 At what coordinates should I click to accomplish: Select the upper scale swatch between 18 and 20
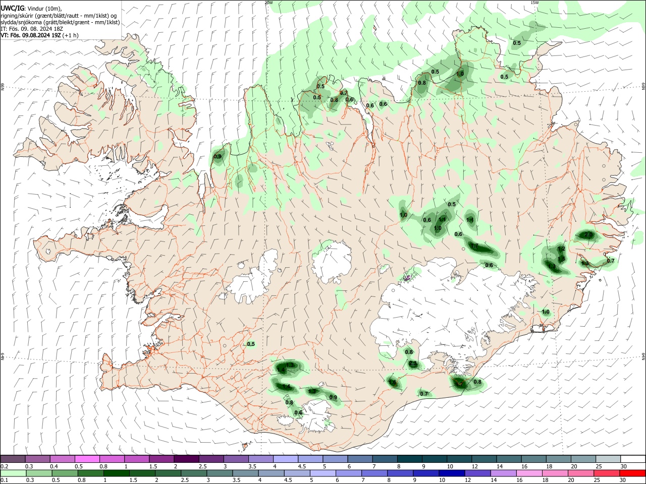(x=559, y=459)
